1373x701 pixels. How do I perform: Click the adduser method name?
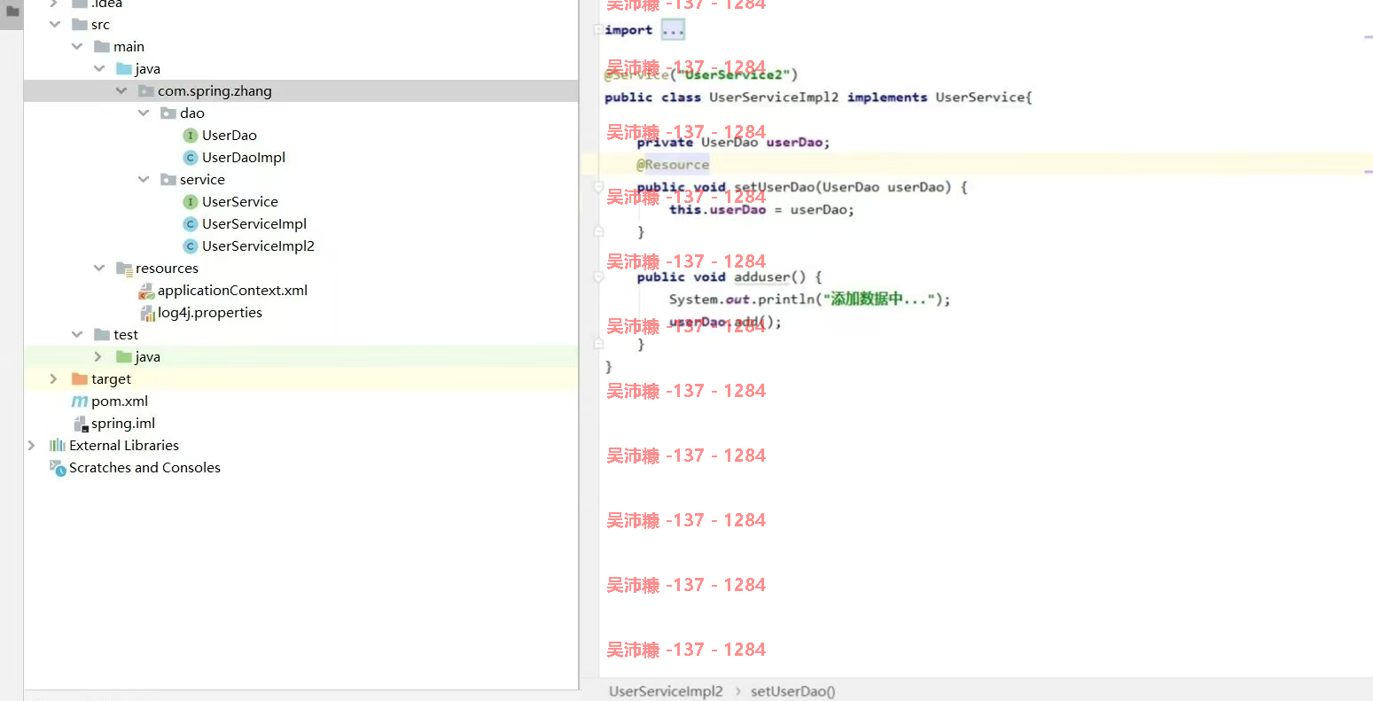(762, 277)
